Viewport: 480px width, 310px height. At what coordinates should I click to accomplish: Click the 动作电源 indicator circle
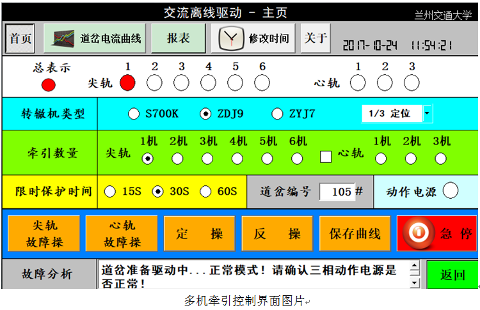click(451, 190)
